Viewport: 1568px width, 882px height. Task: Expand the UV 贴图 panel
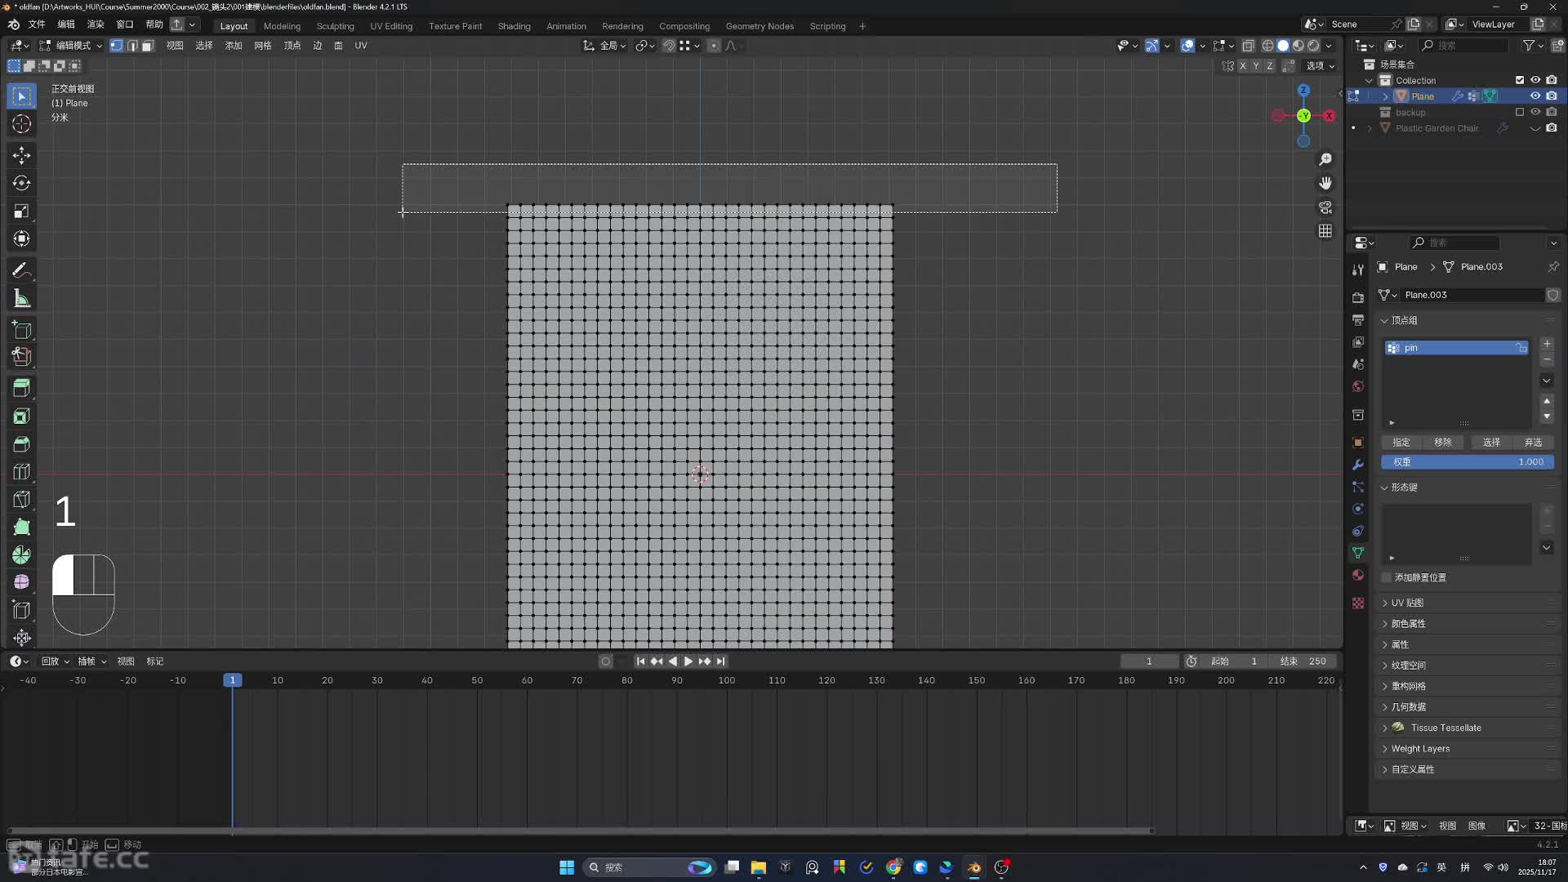click(x=1407, y=603)
